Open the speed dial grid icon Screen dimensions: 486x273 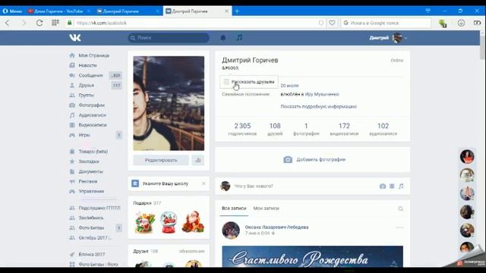(55, 23)
